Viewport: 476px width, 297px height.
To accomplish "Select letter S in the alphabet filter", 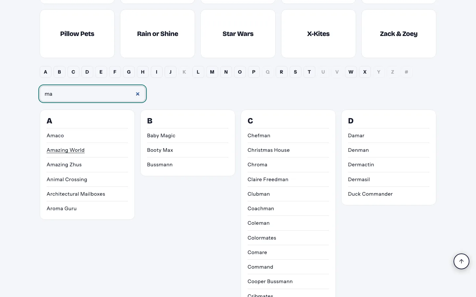I will [x=296, y=72].
